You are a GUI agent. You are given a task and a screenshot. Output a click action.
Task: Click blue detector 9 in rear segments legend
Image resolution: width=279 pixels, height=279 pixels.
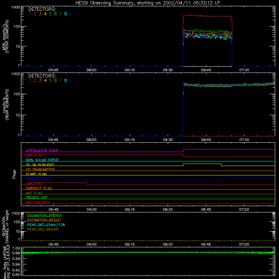coord(71,81)
